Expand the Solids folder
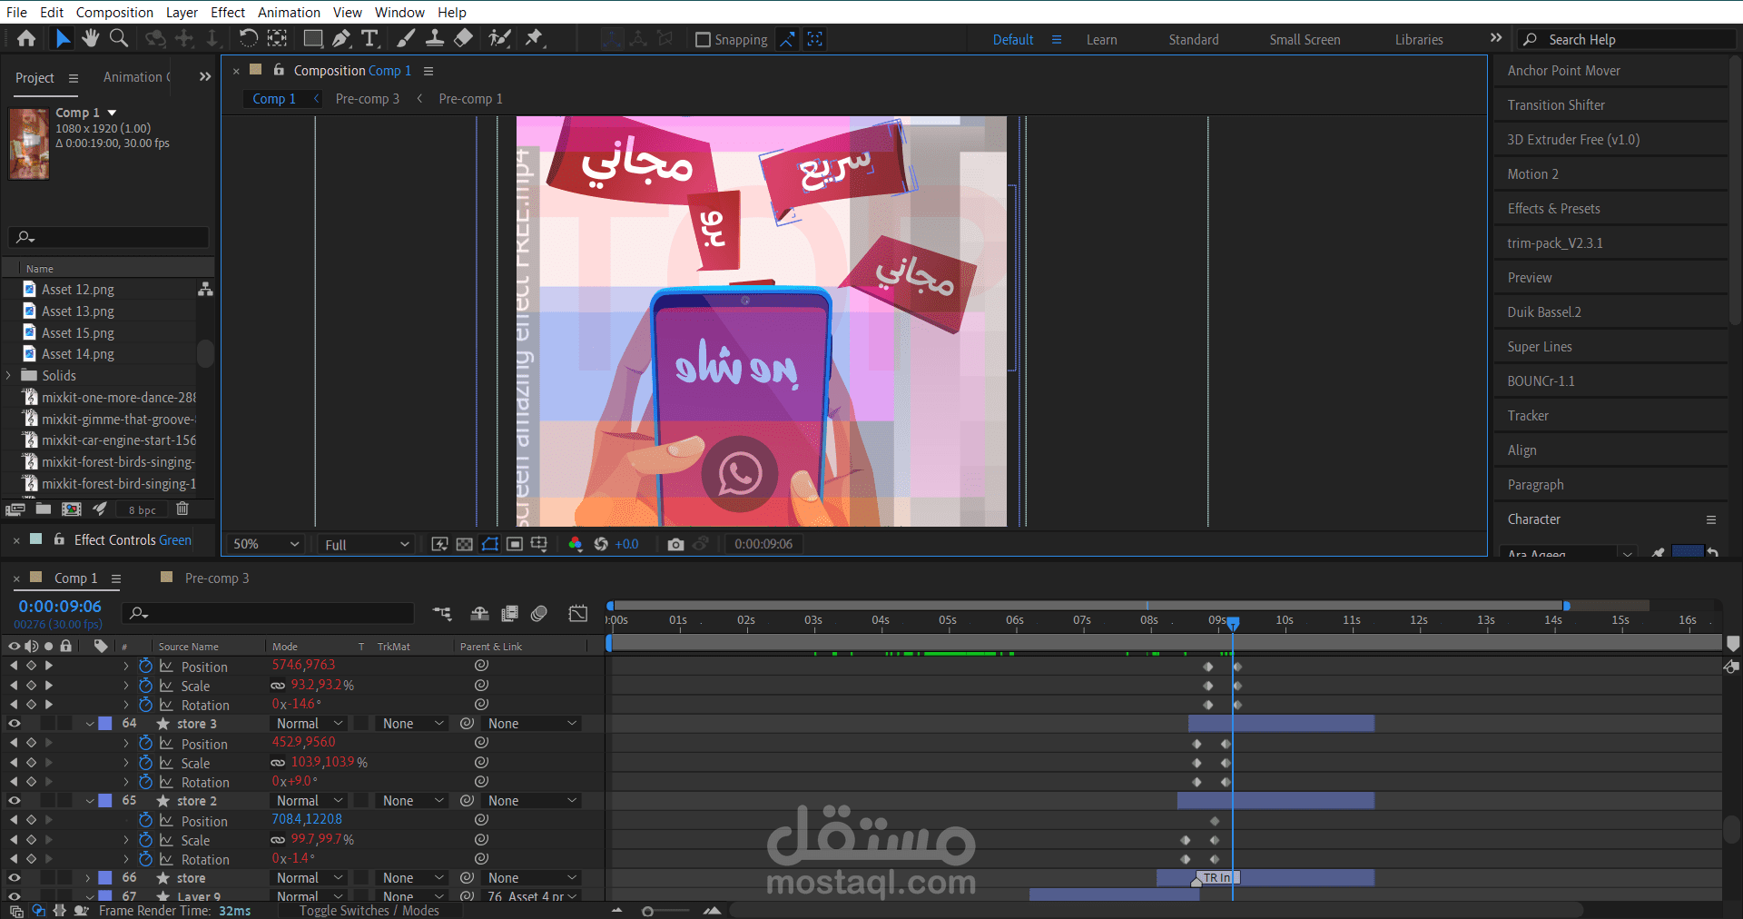The height and width of the screenshot is (919, 1743). (x=9, y=375)
